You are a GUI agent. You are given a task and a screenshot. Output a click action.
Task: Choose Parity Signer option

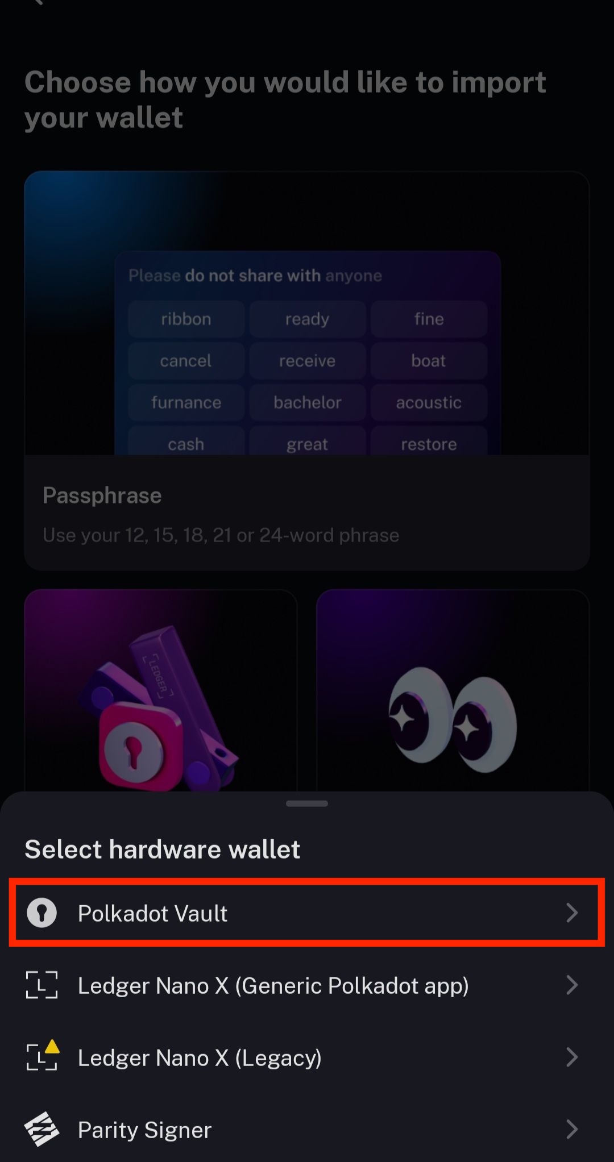coord(307,1130)
